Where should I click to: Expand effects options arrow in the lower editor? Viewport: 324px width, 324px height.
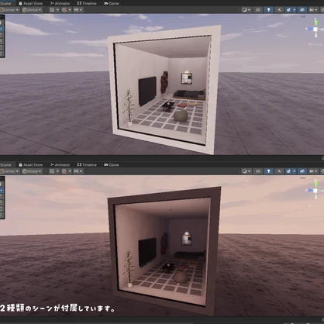click(x=294, y=171)
